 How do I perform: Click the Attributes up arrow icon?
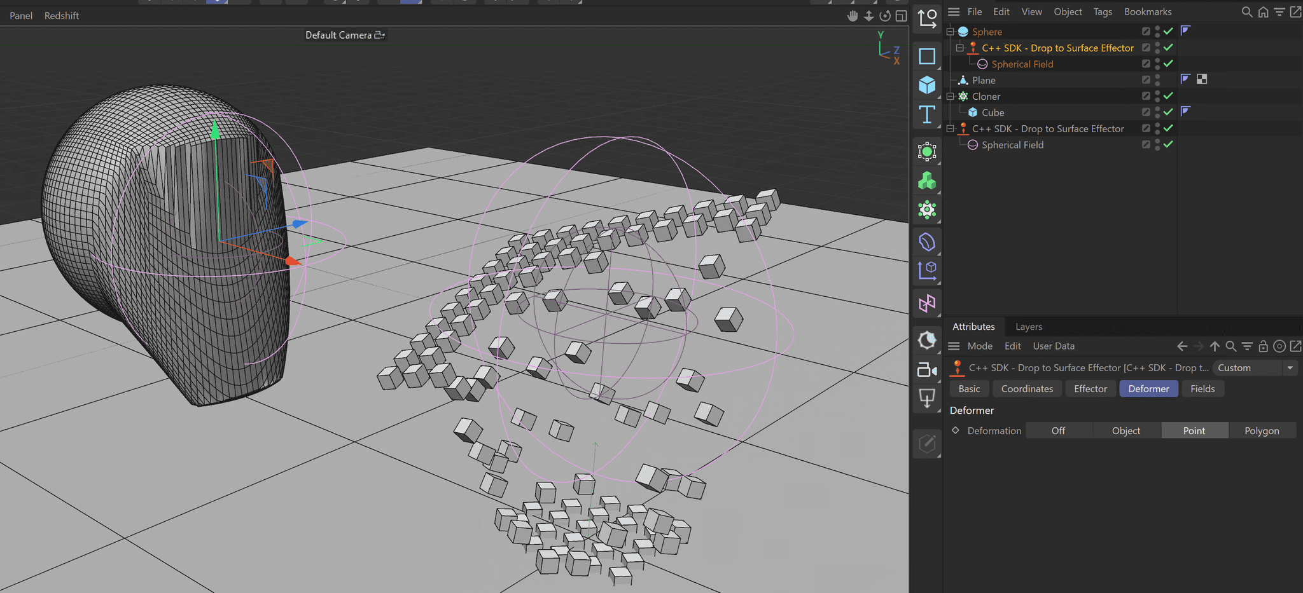[1215, 346]
